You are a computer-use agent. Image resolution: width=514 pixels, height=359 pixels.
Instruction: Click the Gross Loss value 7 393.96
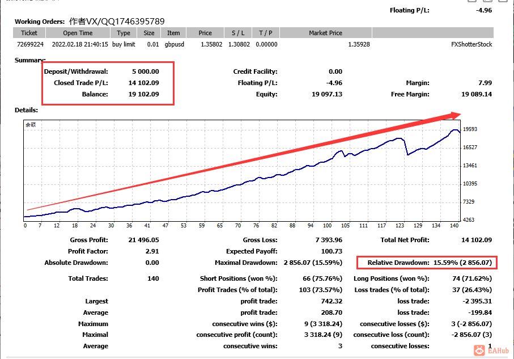[329, 240]
